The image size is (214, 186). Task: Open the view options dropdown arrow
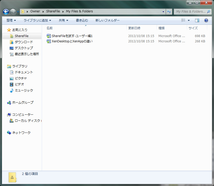pos(189,20)
